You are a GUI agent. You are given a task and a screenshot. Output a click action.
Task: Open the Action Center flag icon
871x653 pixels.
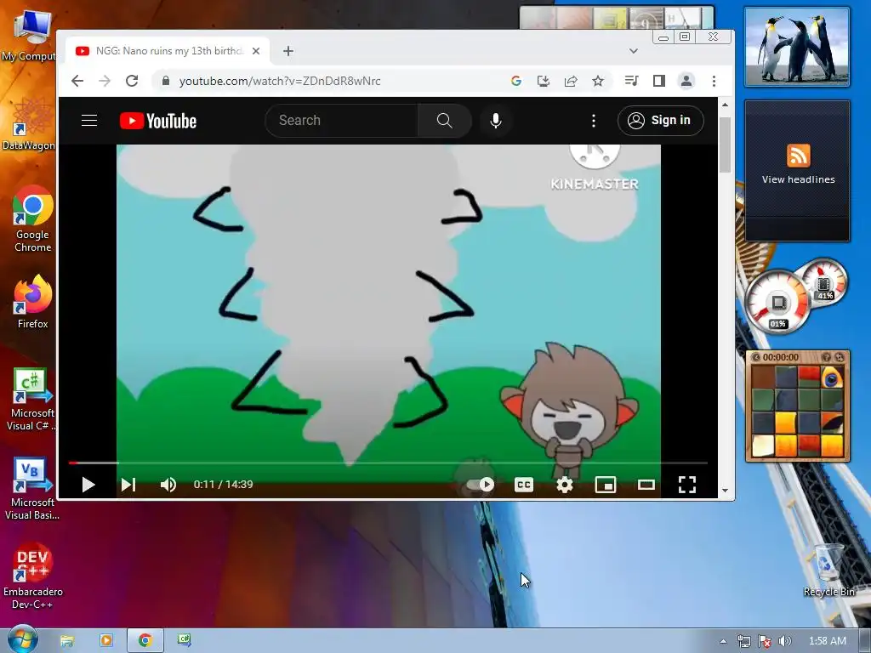pyautogui.click(x=765, y=641)
